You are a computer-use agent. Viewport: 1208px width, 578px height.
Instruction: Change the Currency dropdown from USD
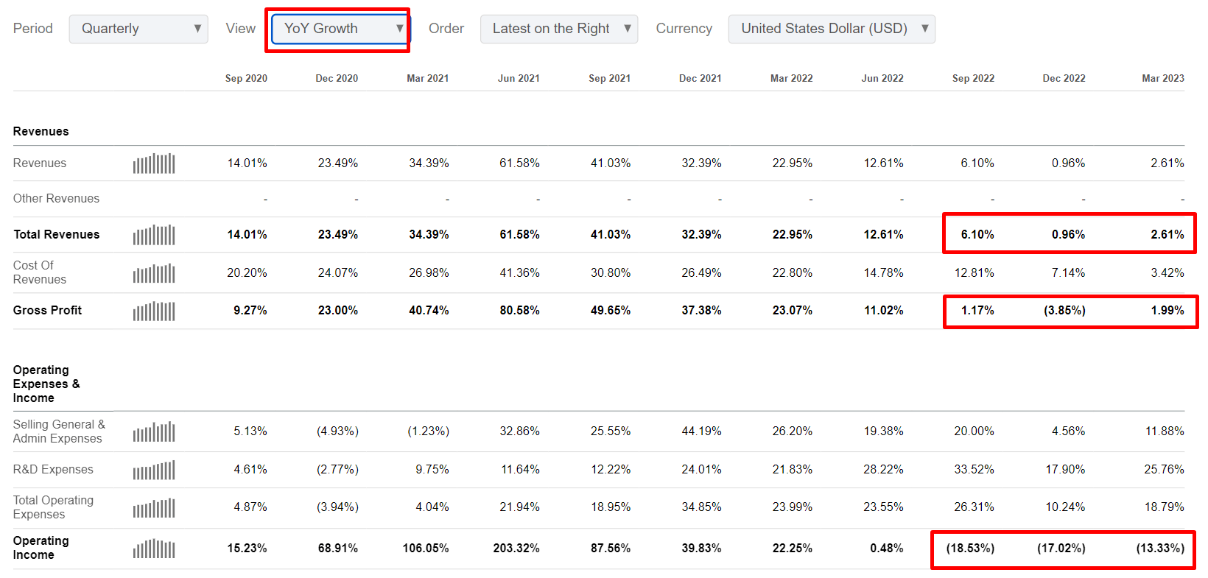[x=831, y=29]
